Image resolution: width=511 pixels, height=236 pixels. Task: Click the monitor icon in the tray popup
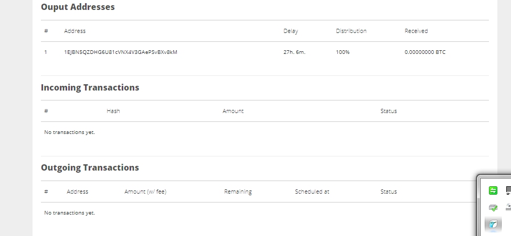(x=508, y=190)
